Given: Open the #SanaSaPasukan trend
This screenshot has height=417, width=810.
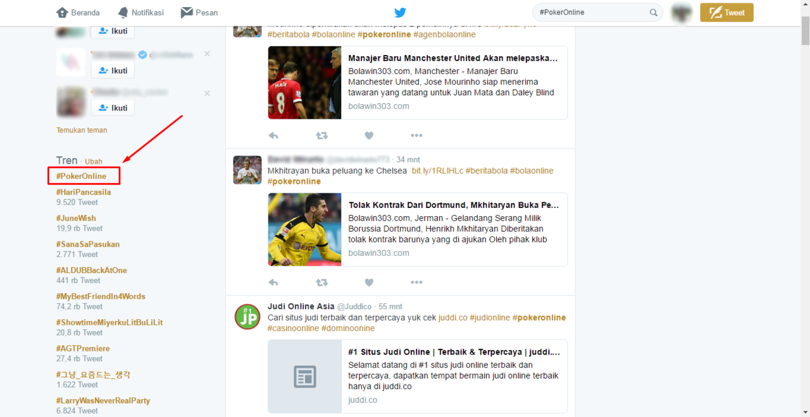Looking at the screenshot, I should 88,244.
